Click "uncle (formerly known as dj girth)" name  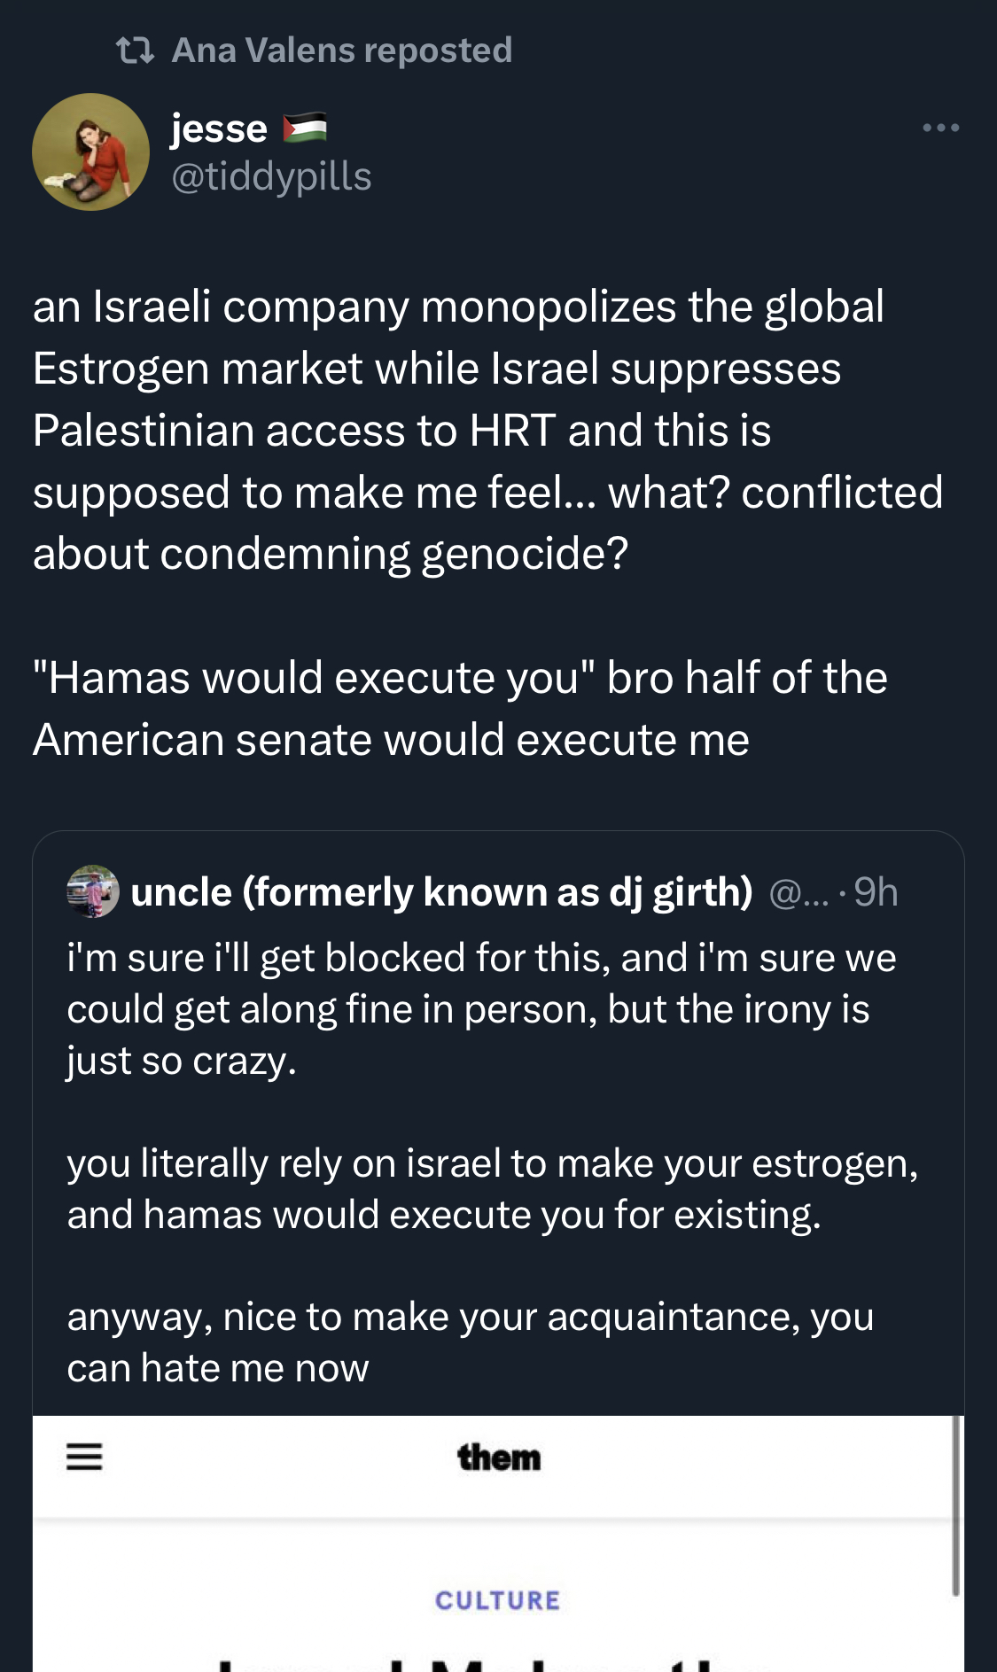(441, 891)
